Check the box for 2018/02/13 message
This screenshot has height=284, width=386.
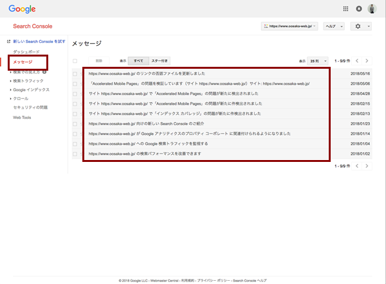[x=75, y=114]
